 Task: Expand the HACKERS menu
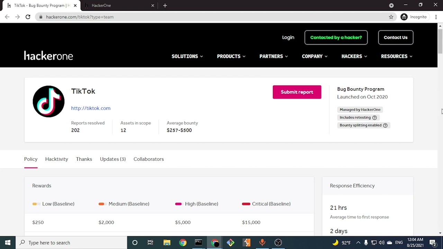coord(354,56)
